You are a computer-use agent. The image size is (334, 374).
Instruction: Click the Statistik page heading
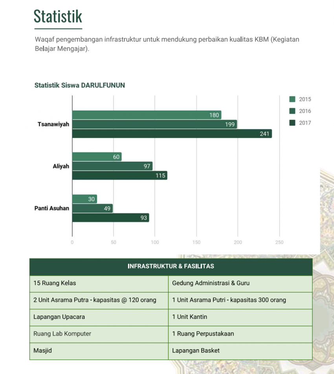click(58, 16)
